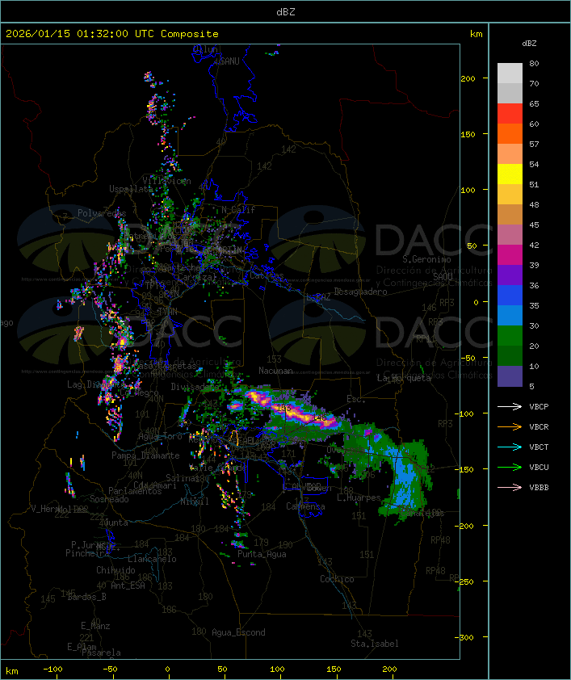This screenshot has width=571, height=680.
Task: Click the Agua_Escond location label
Action: pyautogui.click(x=238, y=632)
